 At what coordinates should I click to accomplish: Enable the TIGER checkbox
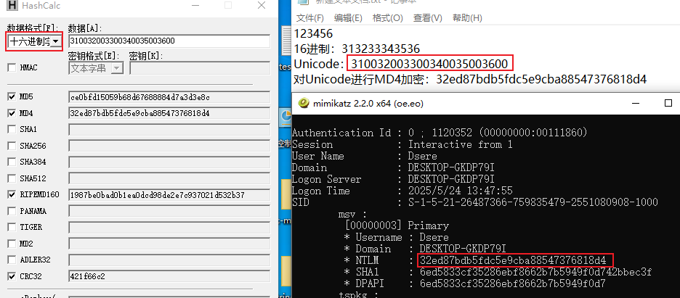point(12,227)
